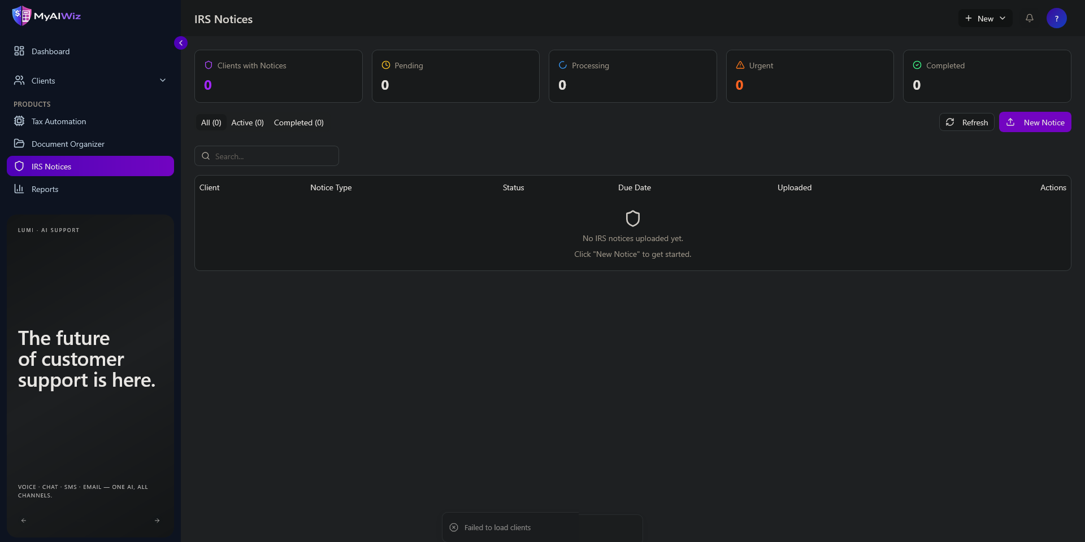Click the Lumi banner previous arrow

pos(24,521)
